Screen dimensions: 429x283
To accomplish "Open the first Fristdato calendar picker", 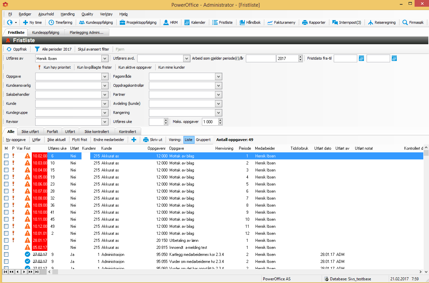I will click(361, 59).
